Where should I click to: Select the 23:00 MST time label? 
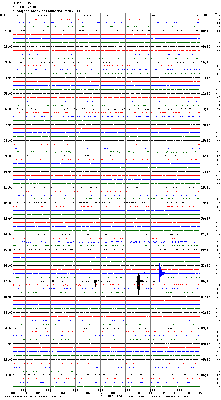coord(8,375)
